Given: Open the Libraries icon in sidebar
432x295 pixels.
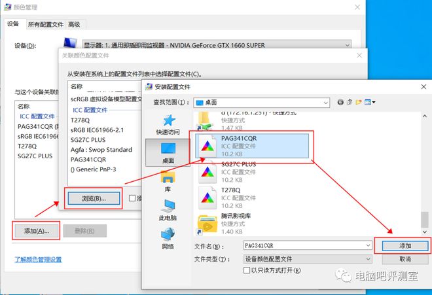Looking at the screenshot, I should pos(168,177).
